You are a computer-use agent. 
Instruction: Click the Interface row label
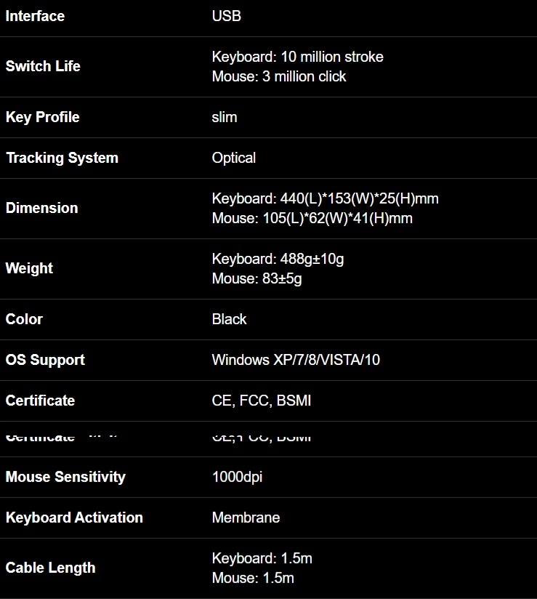pyautogui.click(x=35, y=16)
